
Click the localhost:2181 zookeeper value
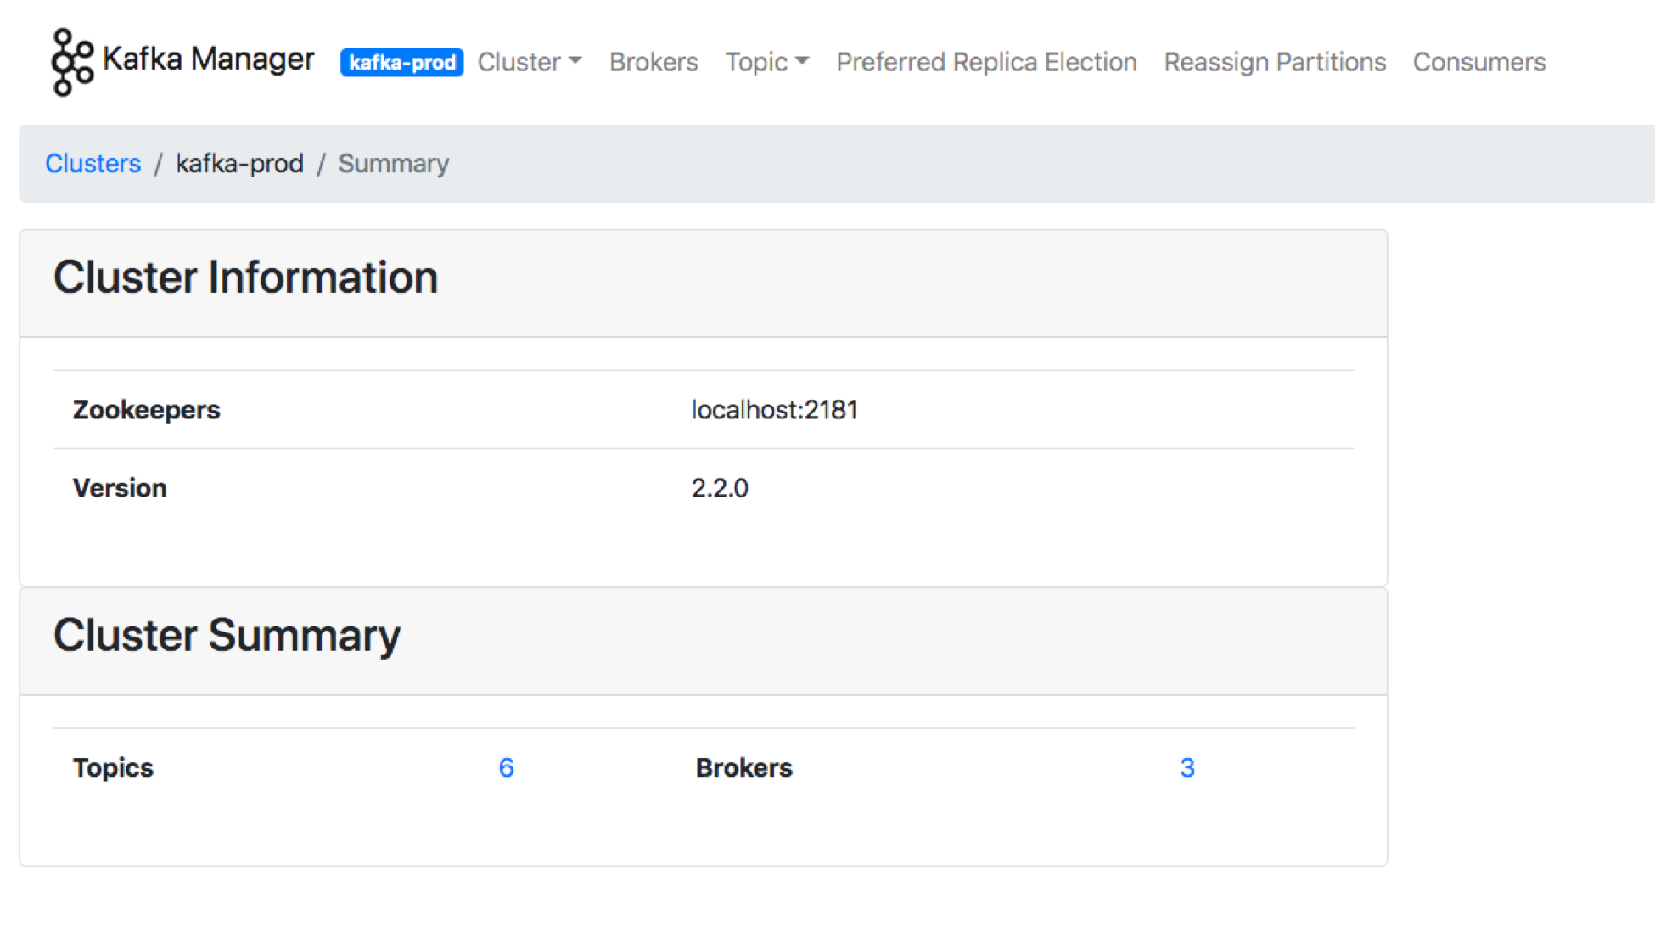click(774, 410)
